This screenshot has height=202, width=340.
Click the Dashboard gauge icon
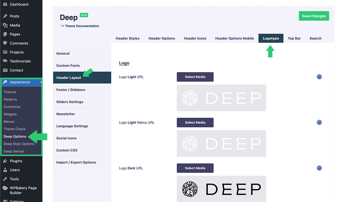coord(5,4)
